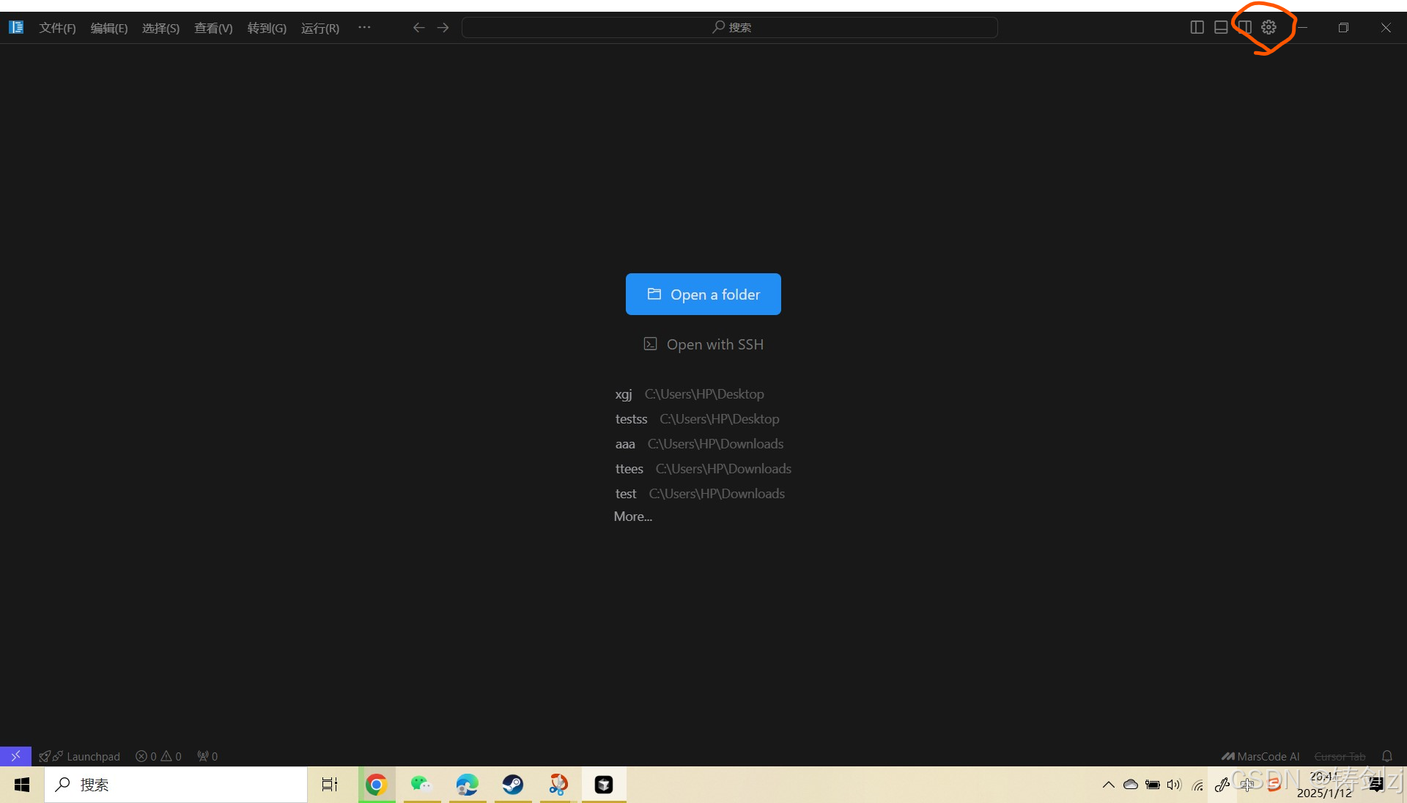Go back with left arrow
The height and width of the screenshot is (803, 1407).
418,27
